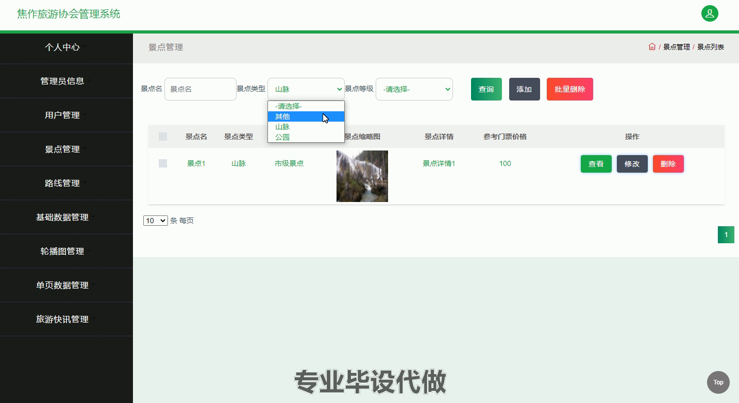Image resolution: width=739 pixels, height=403 pixels.
Task: Delete 景点1 with the 删除 button
Action: click(x=668, y=164)
